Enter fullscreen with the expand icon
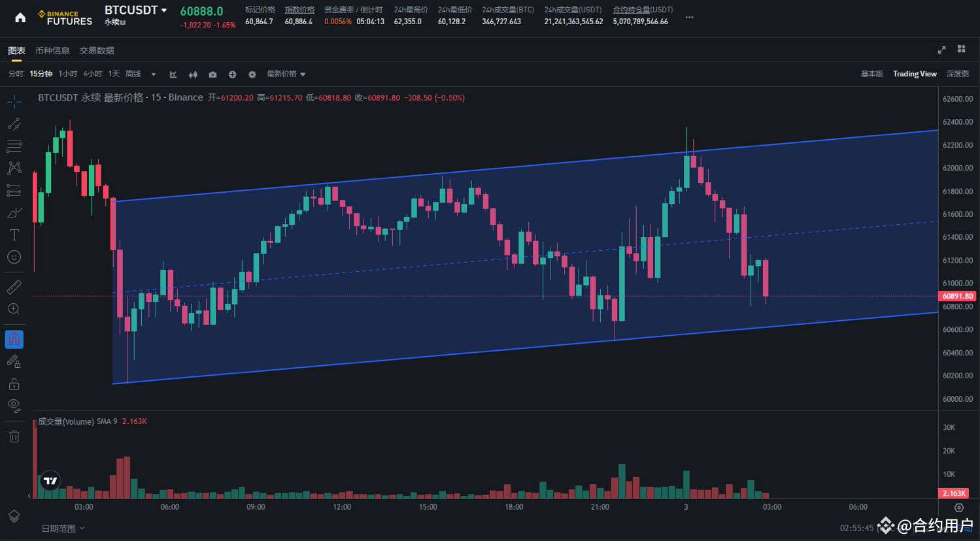980x541 pixels. tap(941, 49)
